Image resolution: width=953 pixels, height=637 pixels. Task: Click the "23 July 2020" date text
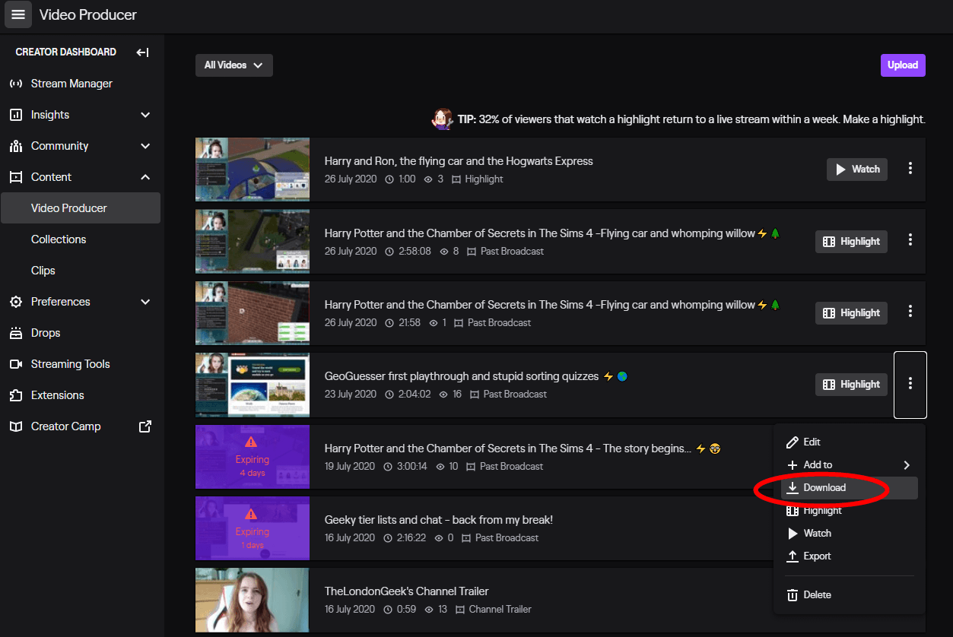pos(351,395)
